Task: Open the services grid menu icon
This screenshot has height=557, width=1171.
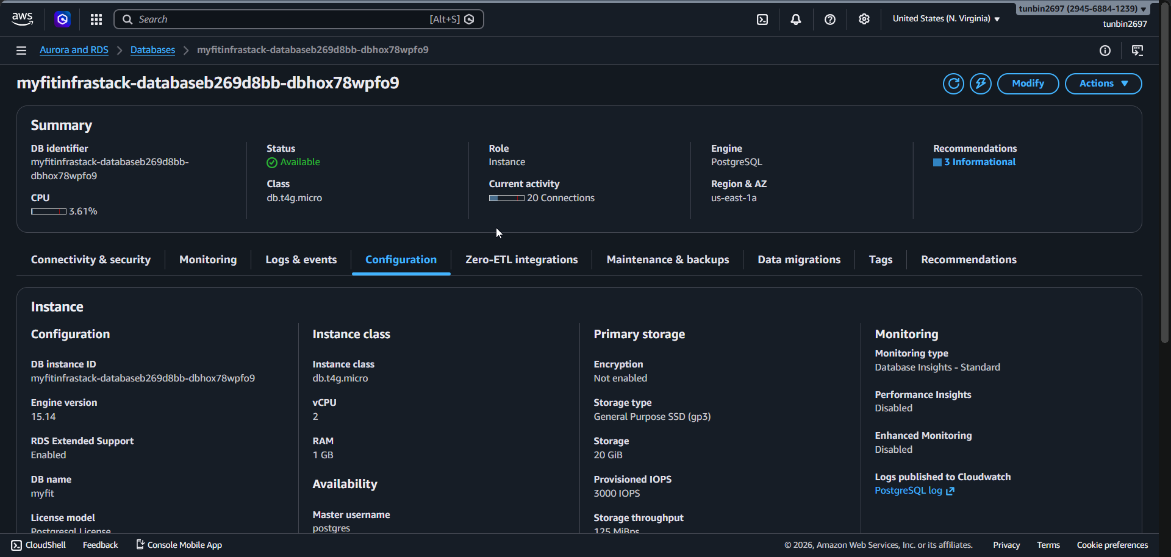Action: pos(96,20)
